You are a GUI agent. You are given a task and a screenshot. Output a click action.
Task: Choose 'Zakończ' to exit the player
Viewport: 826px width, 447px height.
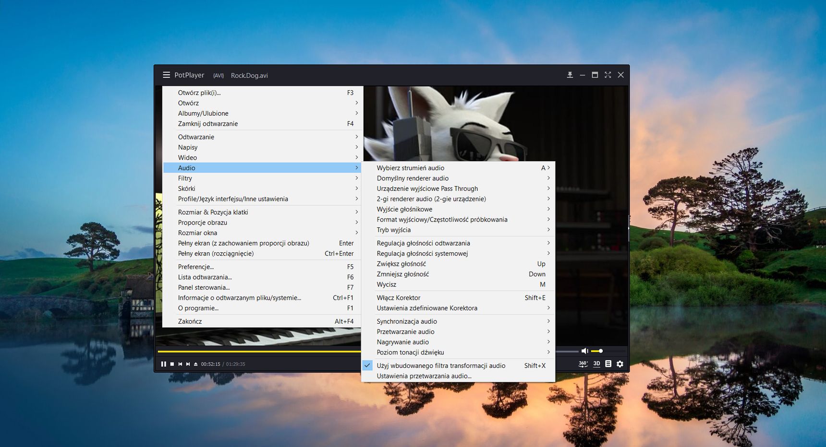pos(190,321)
